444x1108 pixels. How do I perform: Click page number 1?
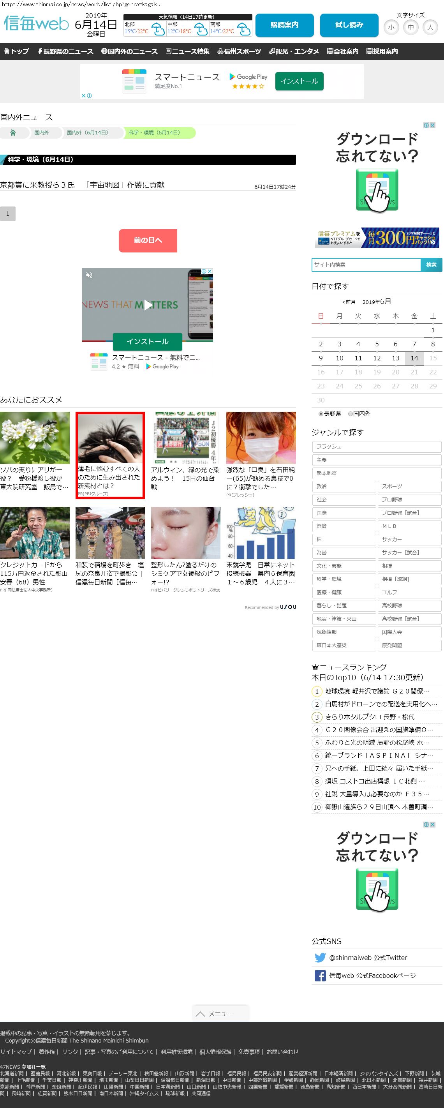[x=8, y=214]
